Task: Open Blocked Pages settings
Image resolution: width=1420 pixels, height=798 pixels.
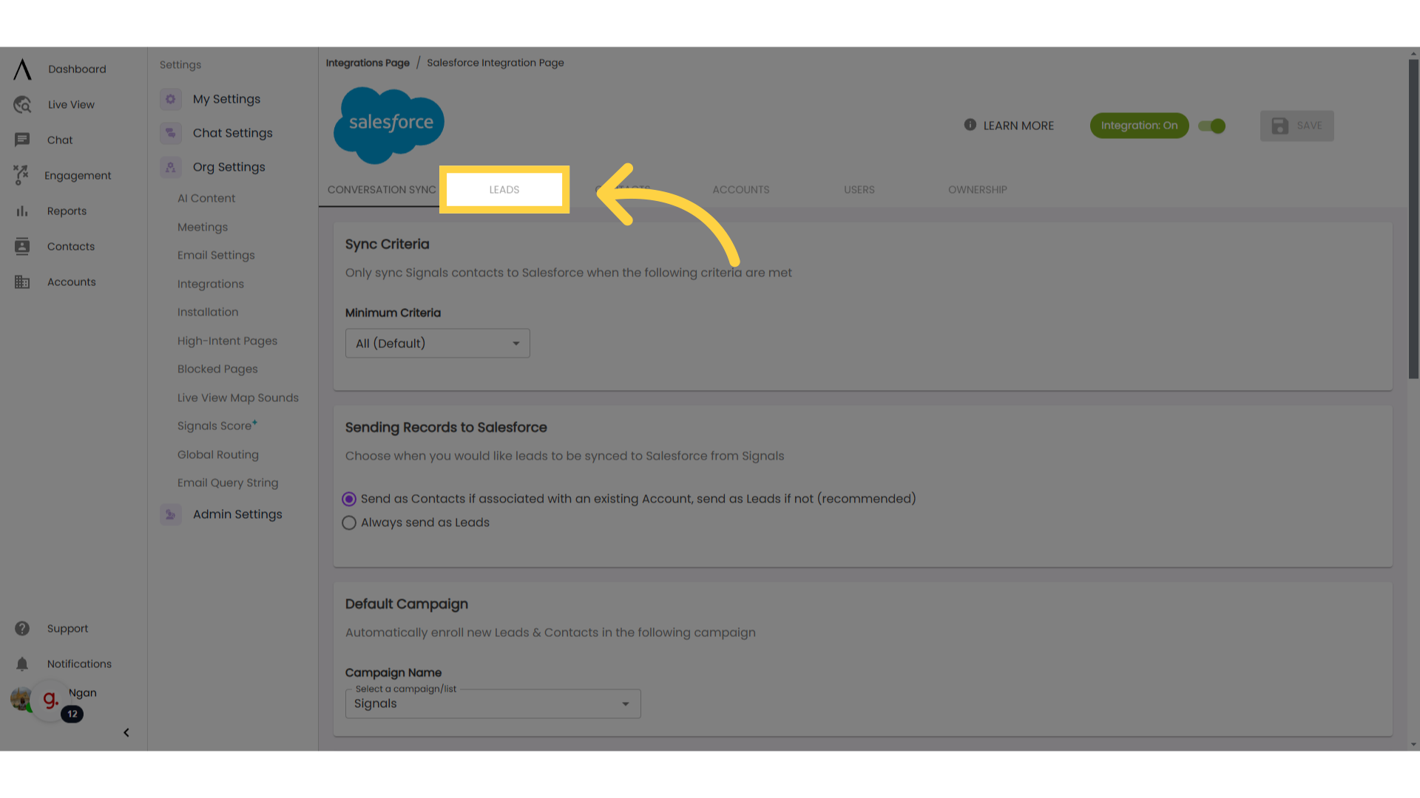Action: (217, 369)
